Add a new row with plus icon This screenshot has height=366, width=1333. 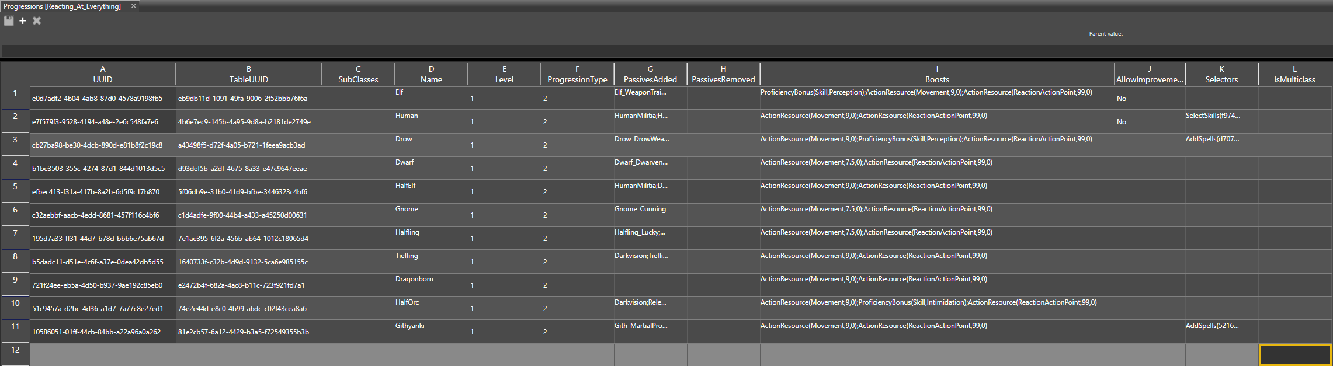(x=23, y=21)
